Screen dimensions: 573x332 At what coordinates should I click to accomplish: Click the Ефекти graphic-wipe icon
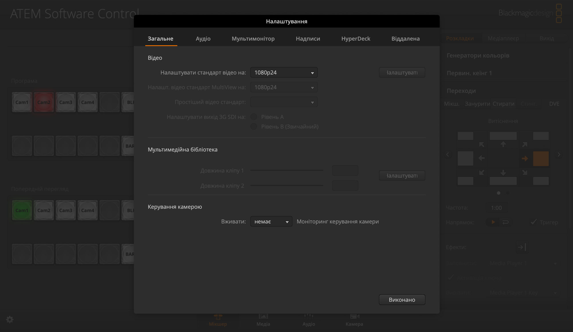522,247
